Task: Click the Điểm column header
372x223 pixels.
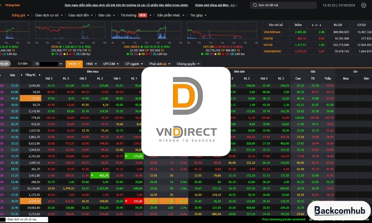Action: click(x=298, y=25)
